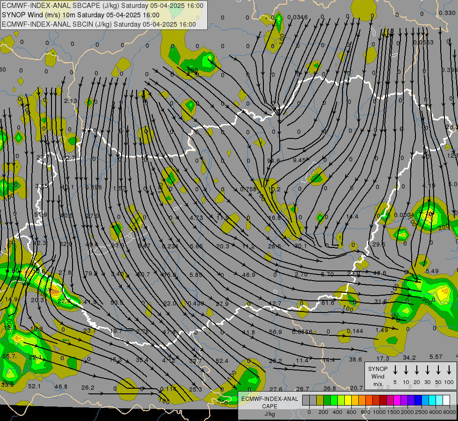This screenshot has height=421, width=458.
Task: Select the lime yellow-green CAPE legend swatch
Action: click(x=341, y=400)
